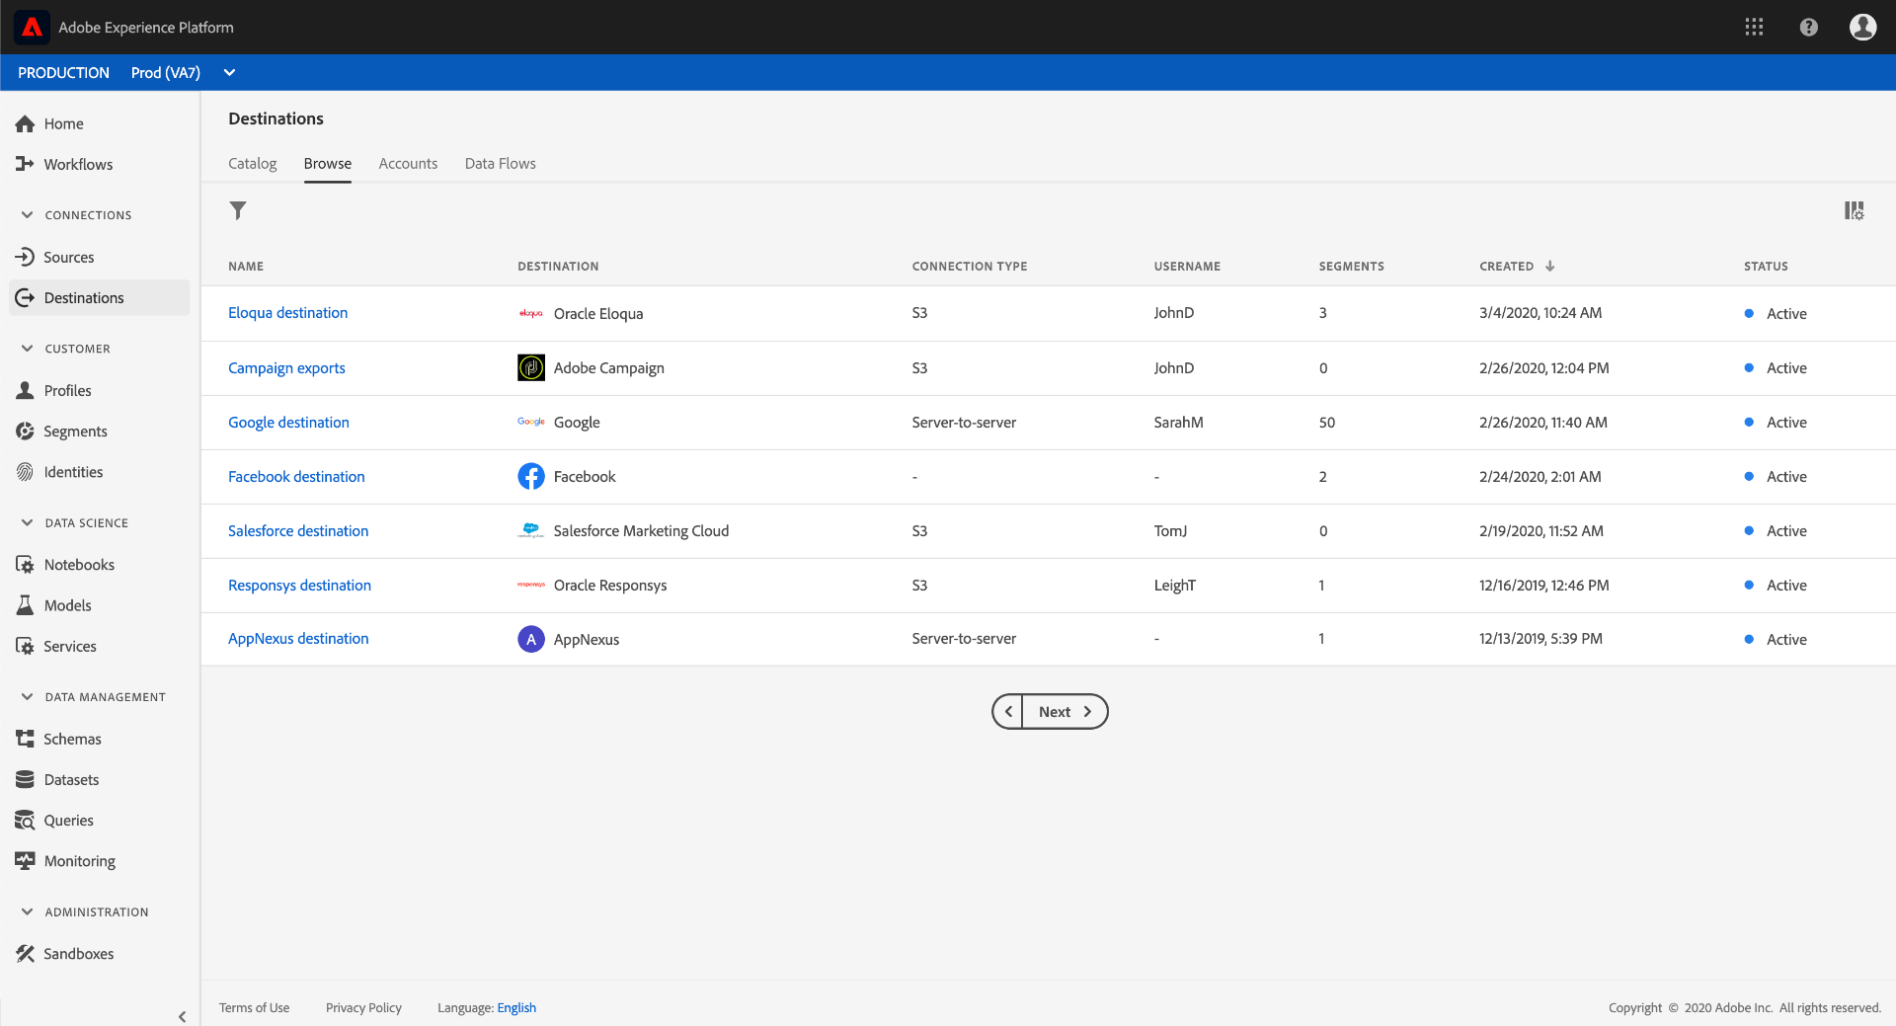Go to the Next page
The image size is (1896, 1026).
coord(1065,711)
